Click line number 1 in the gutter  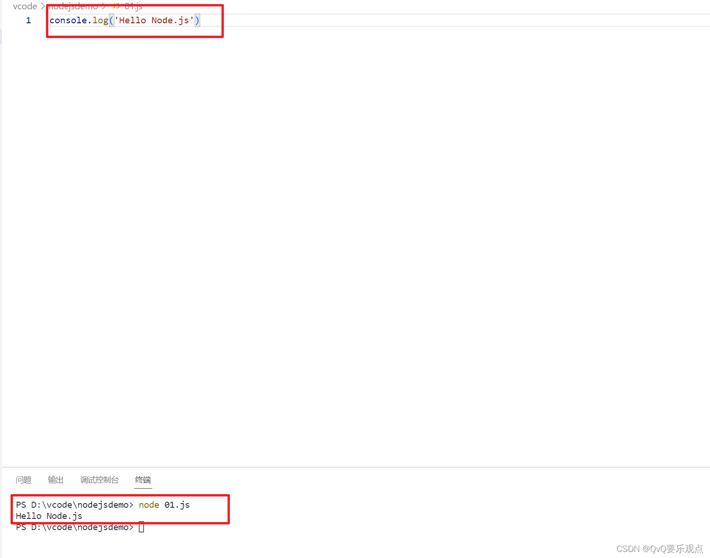coord(28,20)
